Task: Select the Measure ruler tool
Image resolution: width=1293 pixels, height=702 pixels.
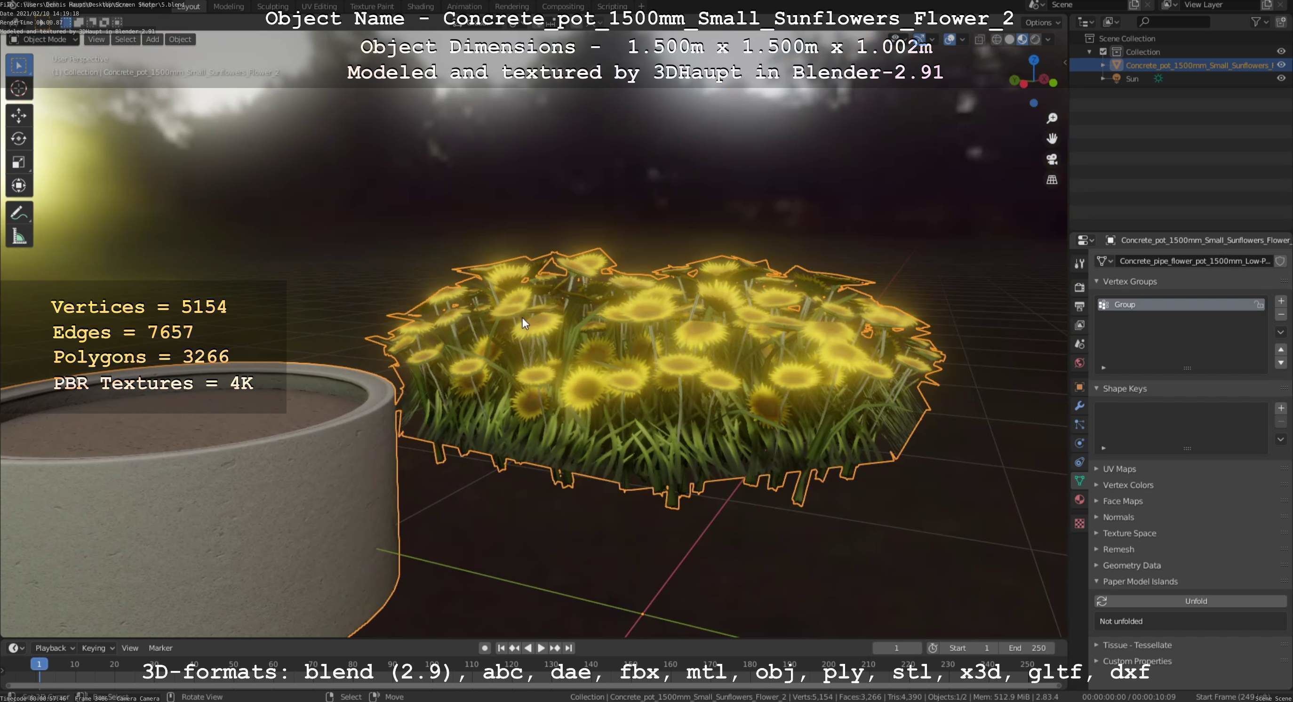Action: [x=19, y=236]
